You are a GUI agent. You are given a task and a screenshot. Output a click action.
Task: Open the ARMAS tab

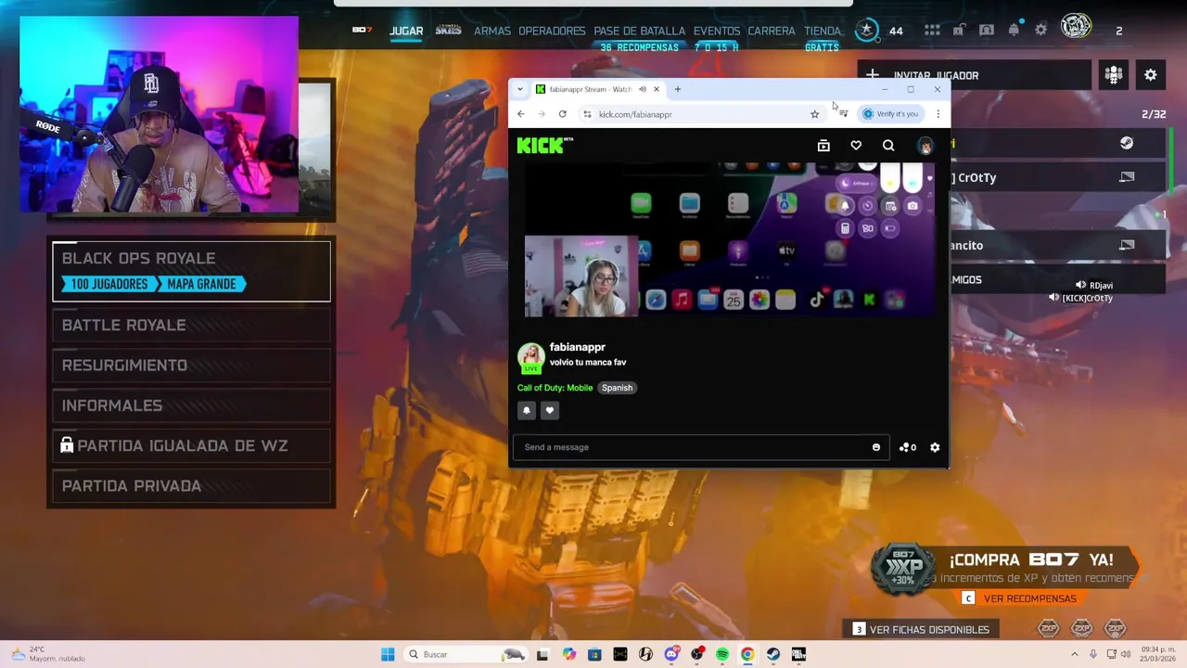point(492,31)
